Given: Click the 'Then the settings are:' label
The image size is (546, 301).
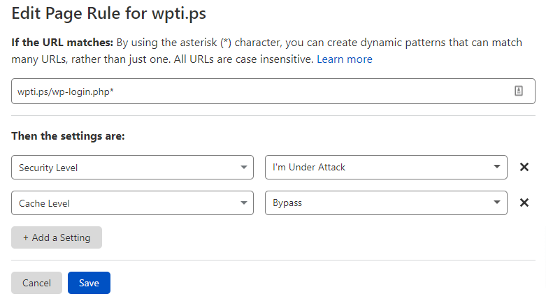Looking at the screenshot, I should tap(69, 135).
